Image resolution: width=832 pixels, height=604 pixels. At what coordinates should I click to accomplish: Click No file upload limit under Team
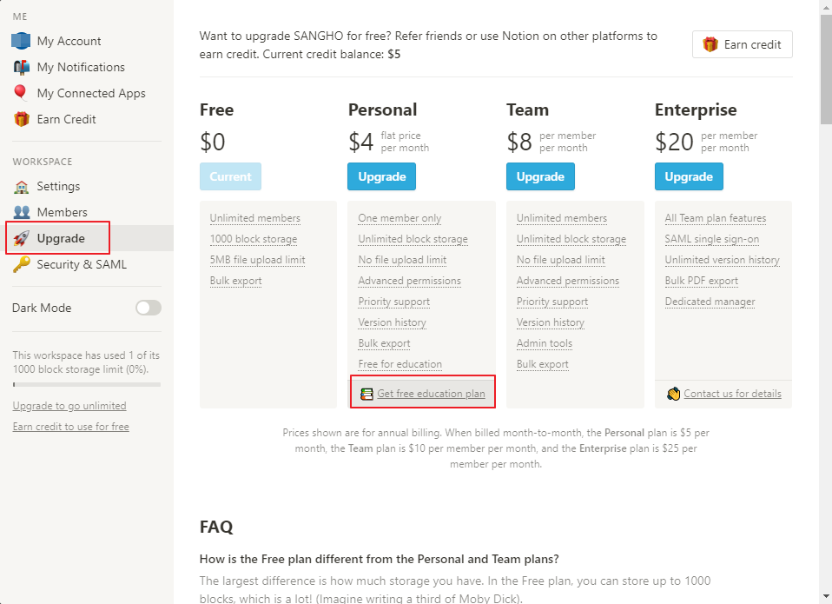tap(561, 260)
